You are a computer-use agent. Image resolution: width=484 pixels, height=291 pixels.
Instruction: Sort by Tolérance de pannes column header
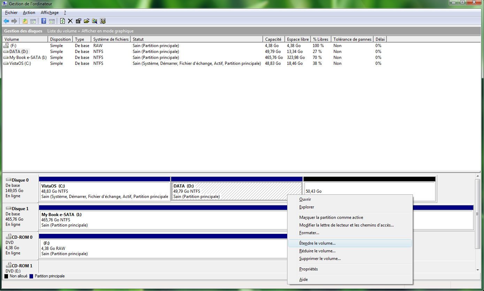352,39
